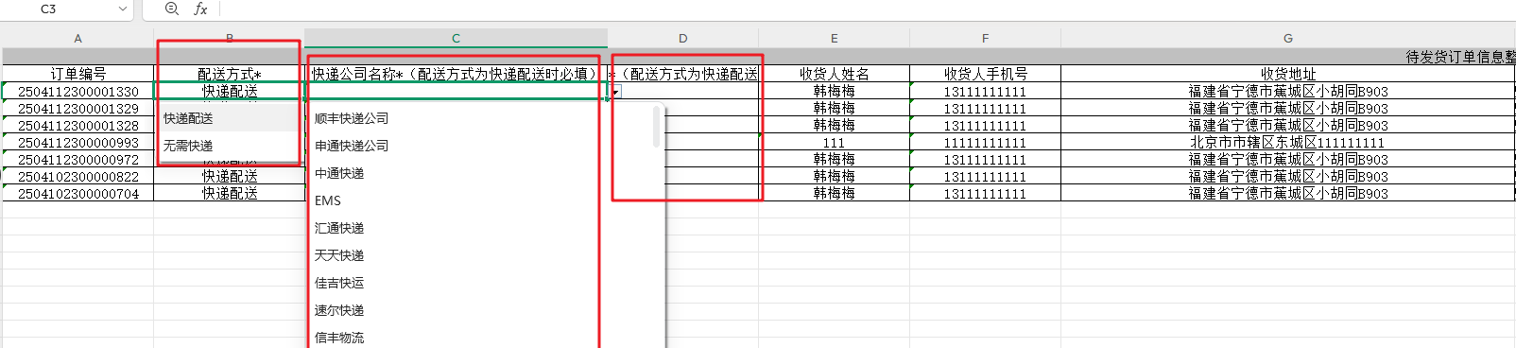Viewport: 1516px width, 348px height.
Task: Click 韩梅梅 in order 2504112300001330 row
Action: pos(834,92)
